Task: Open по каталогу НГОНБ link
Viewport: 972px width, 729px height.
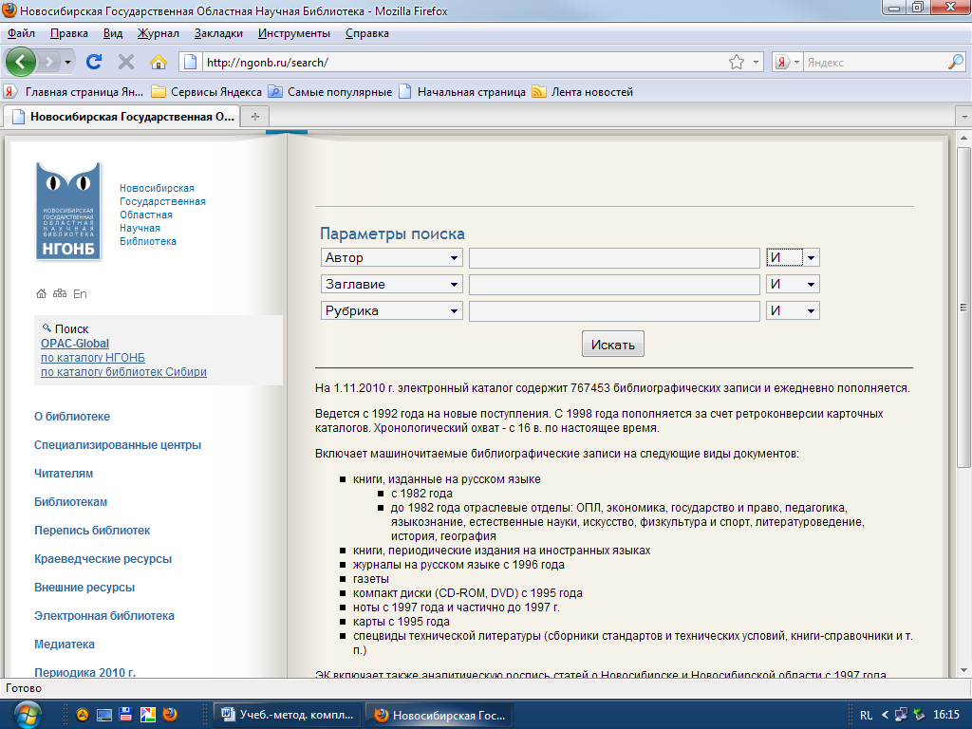Action: (93, 358)
